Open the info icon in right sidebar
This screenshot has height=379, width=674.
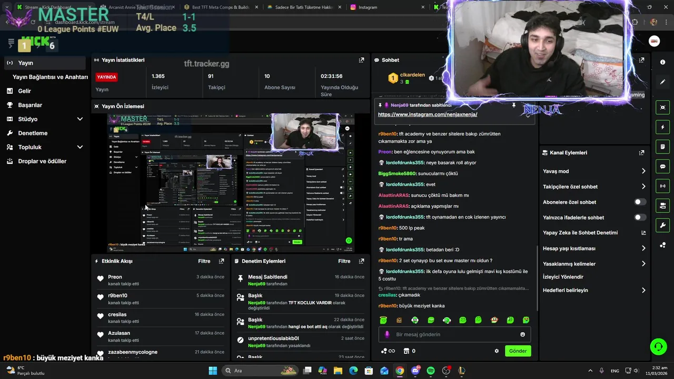point(662,62)
